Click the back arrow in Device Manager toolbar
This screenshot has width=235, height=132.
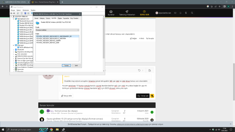coord(11,13)
